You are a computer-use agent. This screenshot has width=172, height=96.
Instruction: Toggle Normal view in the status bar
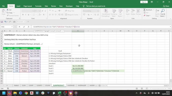[x=137, y=89]
